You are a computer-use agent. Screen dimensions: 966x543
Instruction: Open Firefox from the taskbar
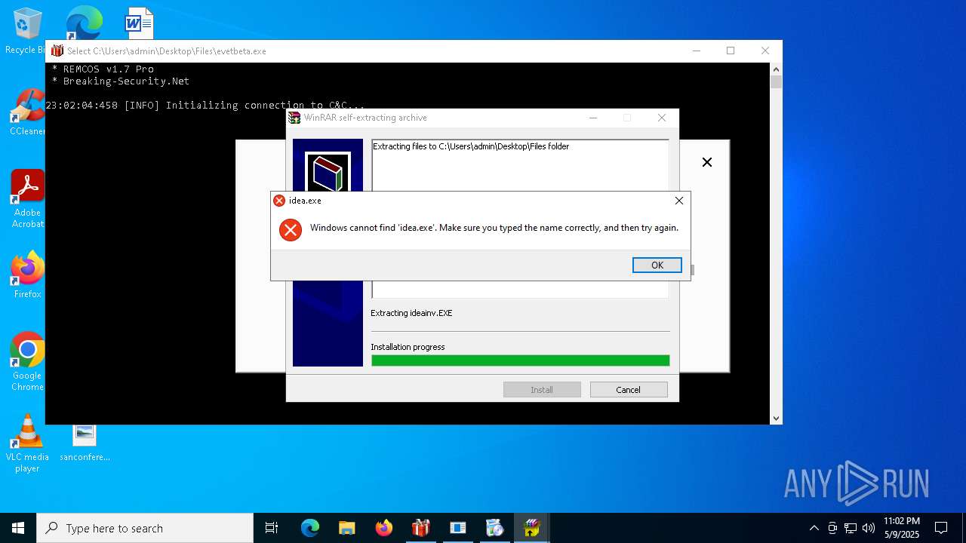(384, 528)
